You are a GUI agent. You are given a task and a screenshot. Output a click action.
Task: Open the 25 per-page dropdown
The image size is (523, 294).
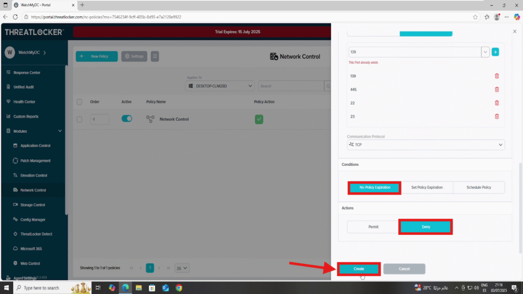coord(182,268)
